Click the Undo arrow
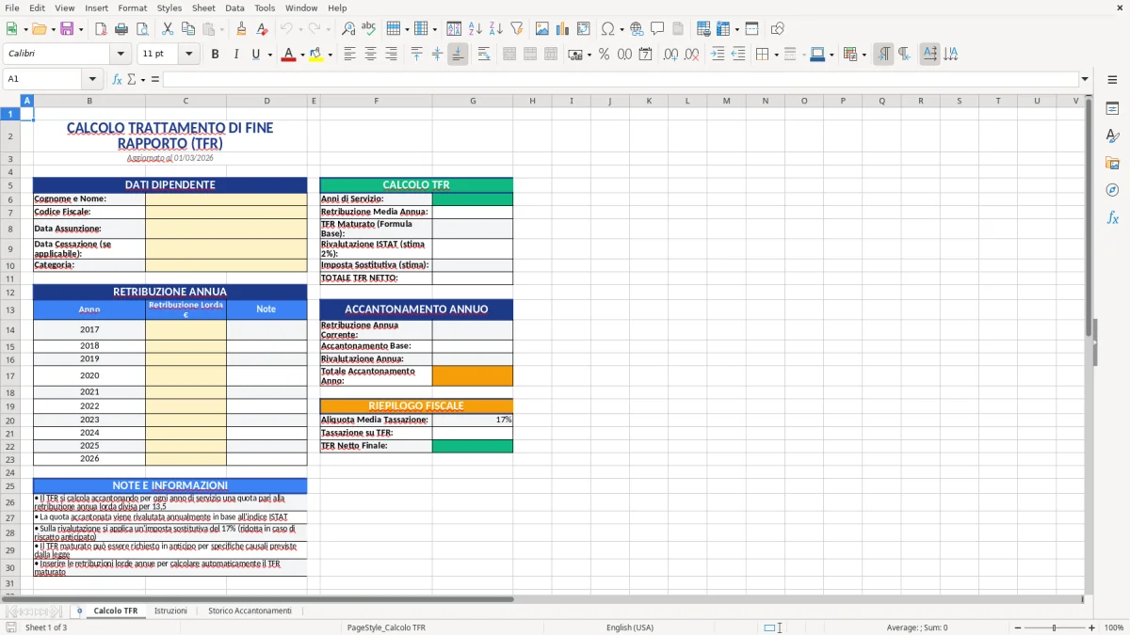 point(286,29)
